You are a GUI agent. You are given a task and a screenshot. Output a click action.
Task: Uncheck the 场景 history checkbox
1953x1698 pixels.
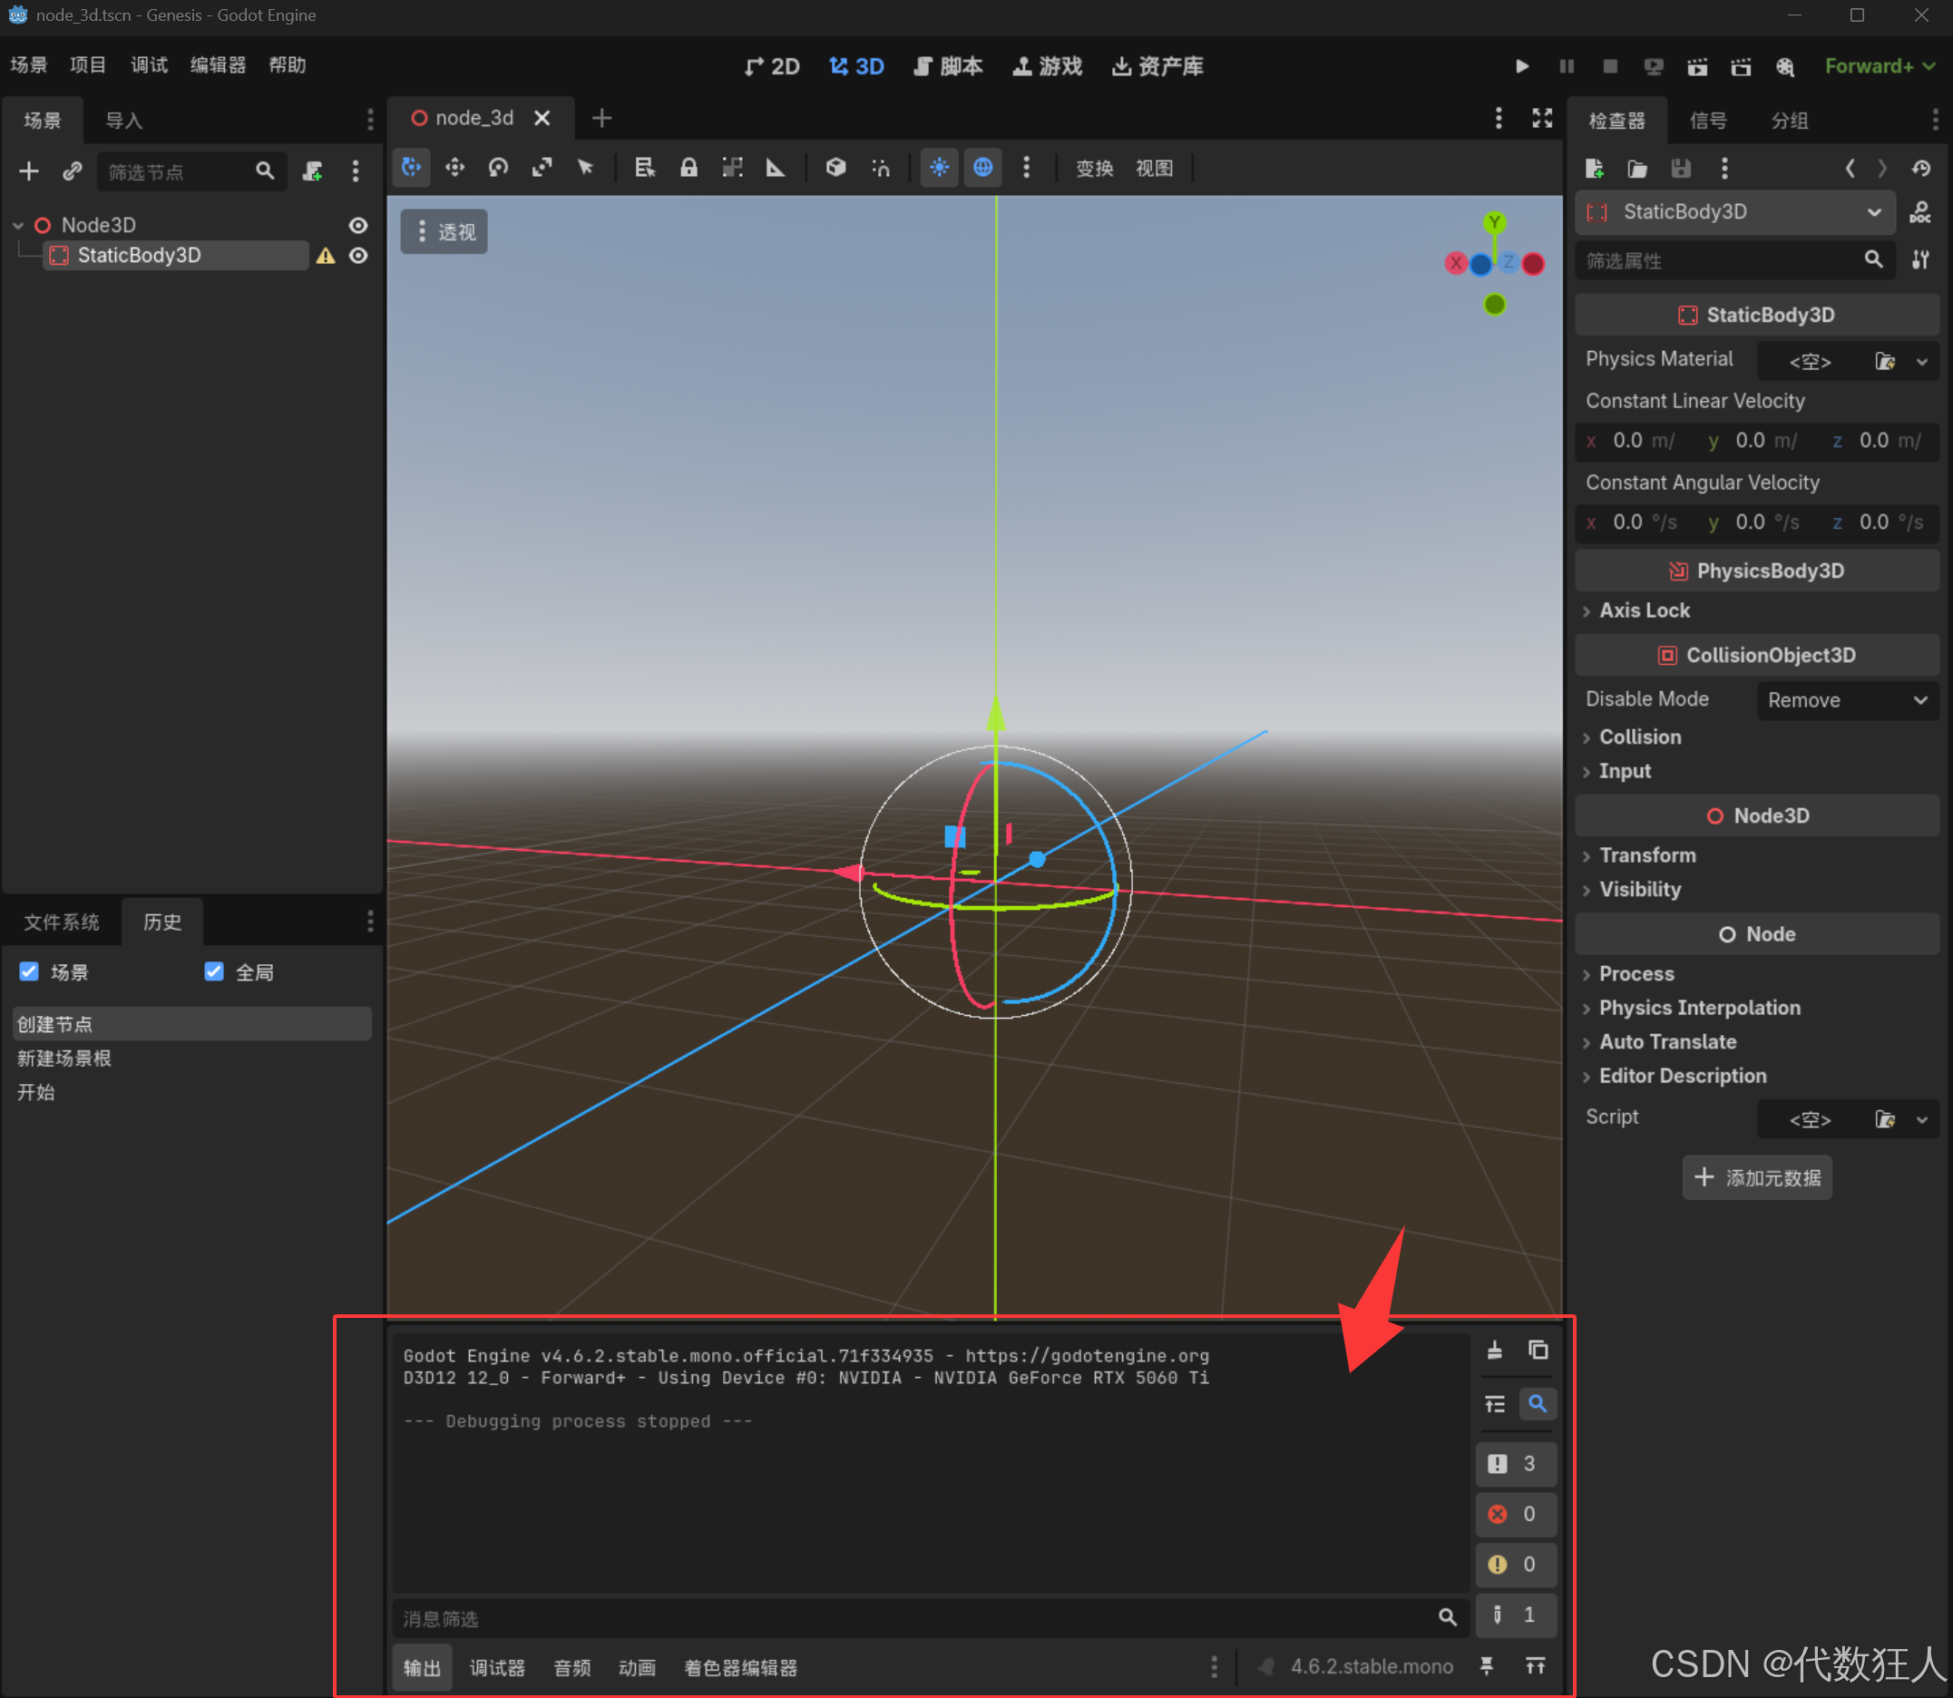[x=29, y=971]
